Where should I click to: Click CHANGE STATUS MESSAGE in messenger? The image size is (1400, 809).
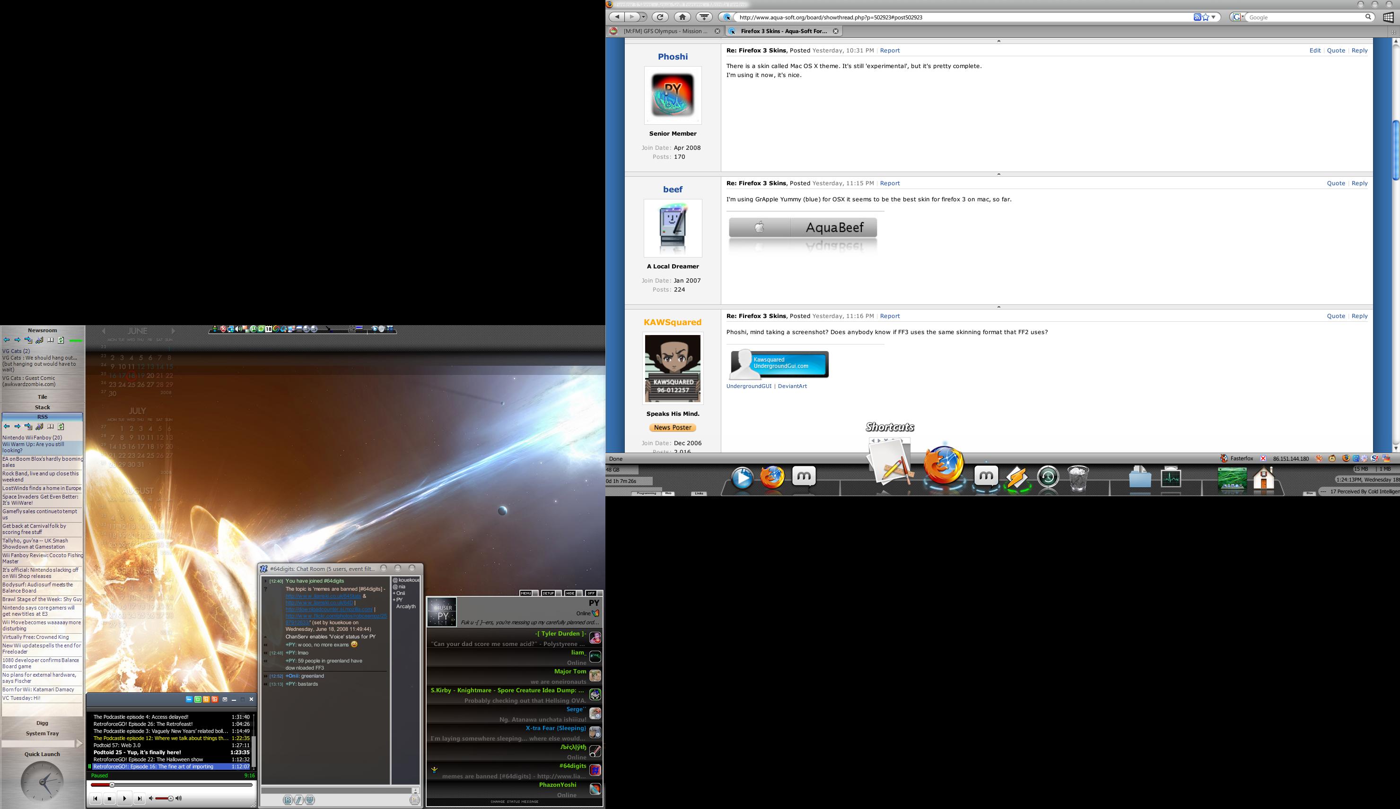tap(514, 802)
